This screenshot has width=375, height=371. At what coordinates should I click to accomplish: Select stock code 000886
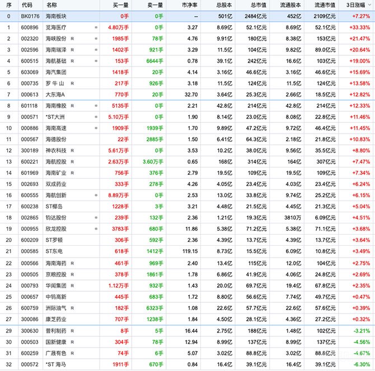(30, 128)
